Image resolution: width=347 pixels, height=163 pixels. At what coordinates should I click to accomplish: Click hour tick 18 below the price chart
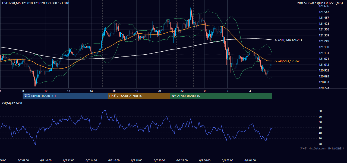[137, 91]
